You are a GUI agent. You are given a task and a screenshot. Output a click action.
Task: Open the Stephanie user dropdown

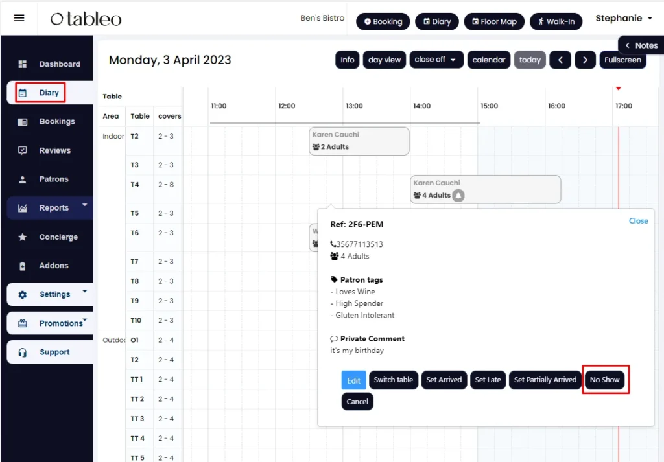(624, 18)
